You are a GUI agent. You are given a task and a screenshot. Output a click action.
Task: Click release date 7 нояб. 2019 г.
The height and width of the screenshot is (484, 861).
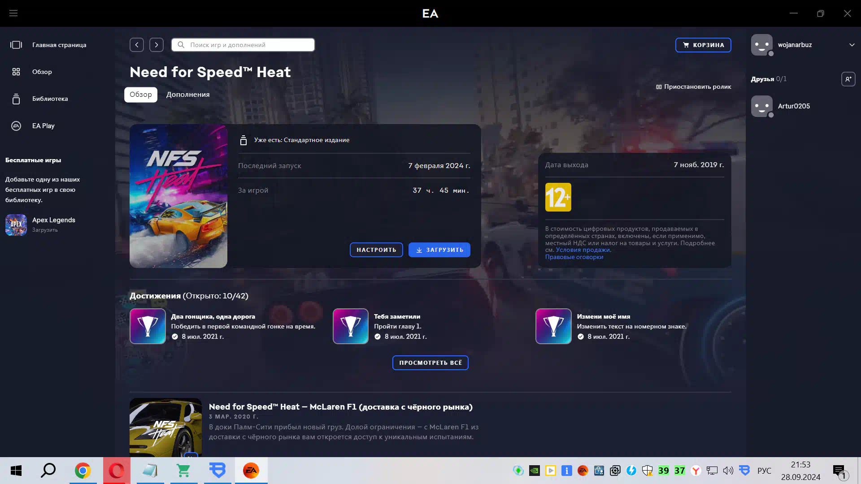699,165
